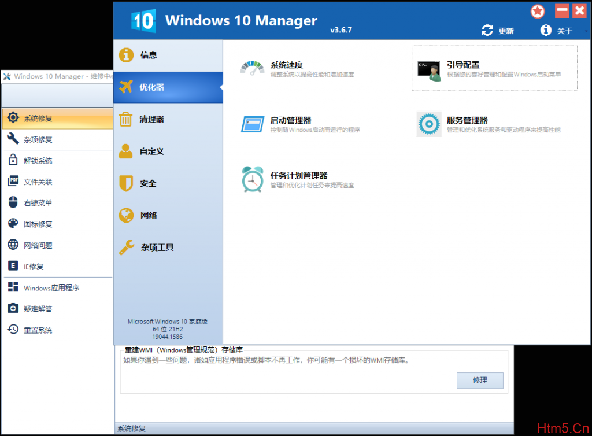Launch the 任务计划管理器 alarm clock icon
Viewport: 592px width, 436px height.
(253, 179)
